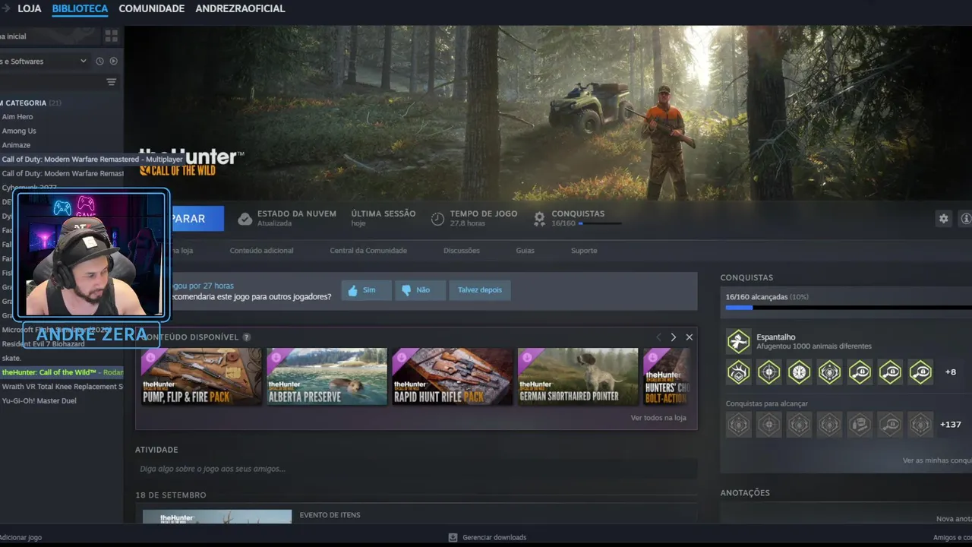The width and height of the screenshot is (972, 547).
Task: Switch to Suporte tab
Action: 584,251
